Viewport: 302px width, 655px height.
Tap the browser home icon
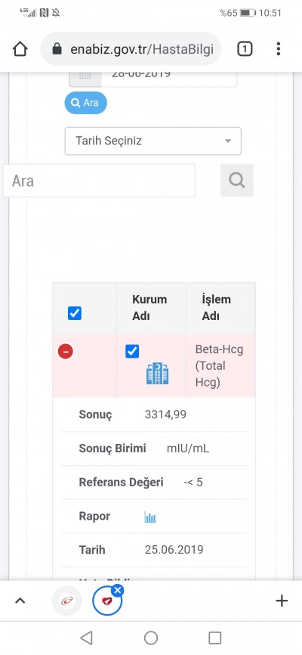point(20,49)
